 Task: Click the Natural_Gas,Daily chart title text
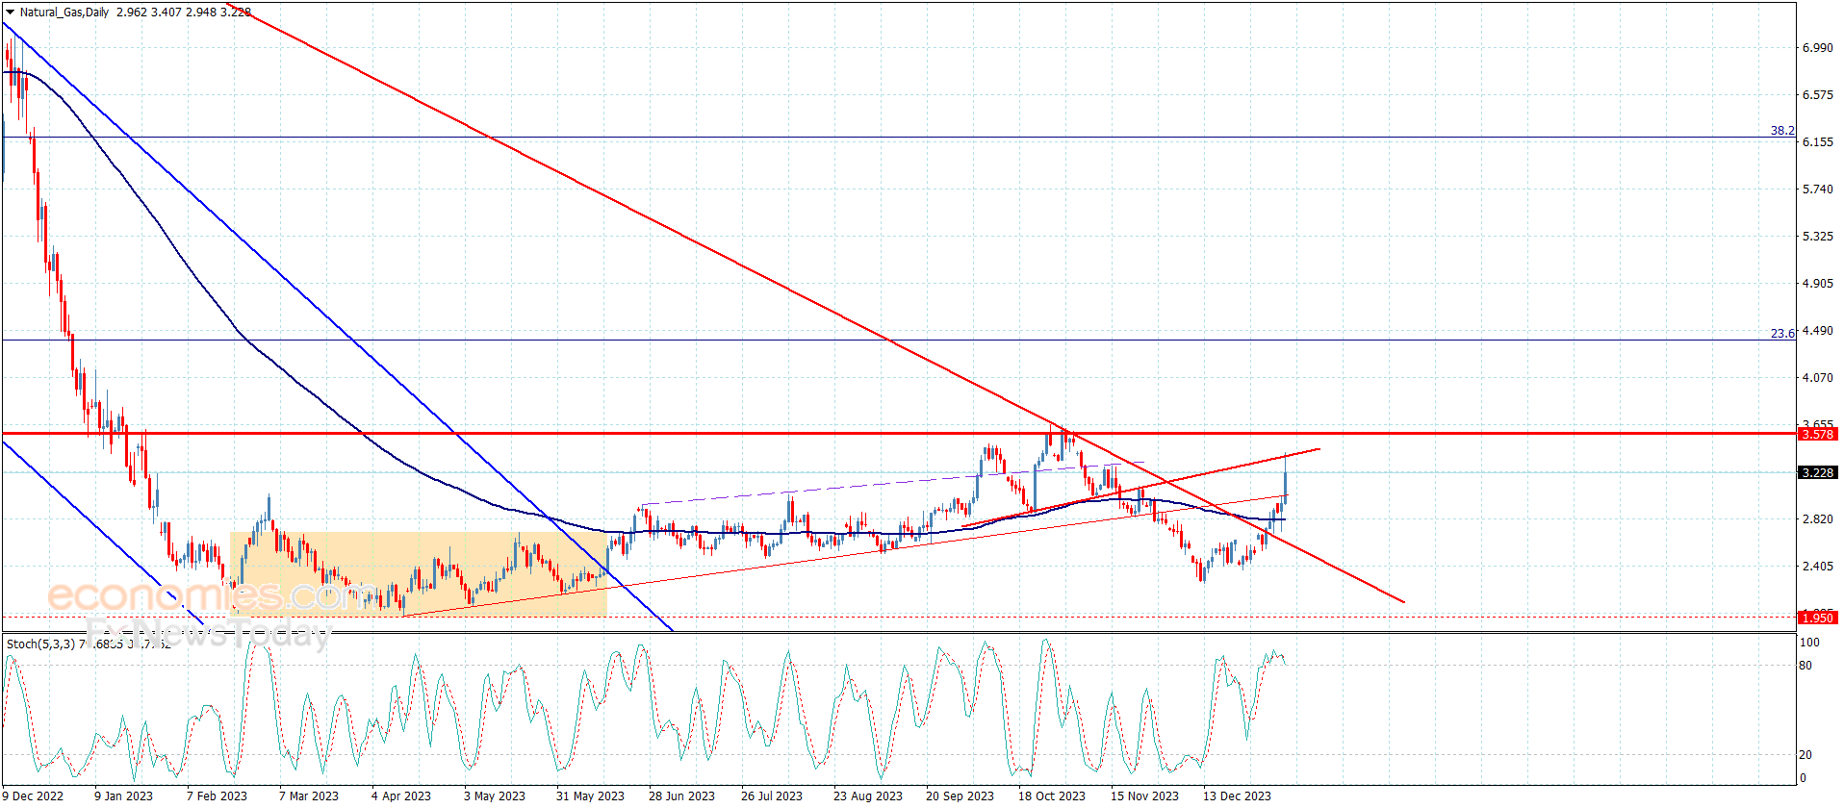pos(64,13)
